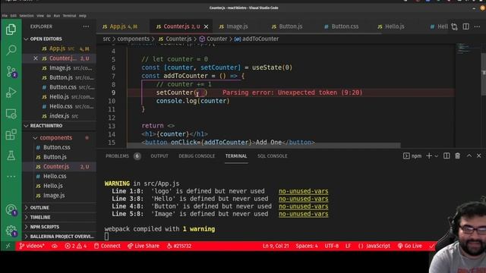Open the Debug Console tab
The height and width of the screenshot is (273, 486).
197,156
